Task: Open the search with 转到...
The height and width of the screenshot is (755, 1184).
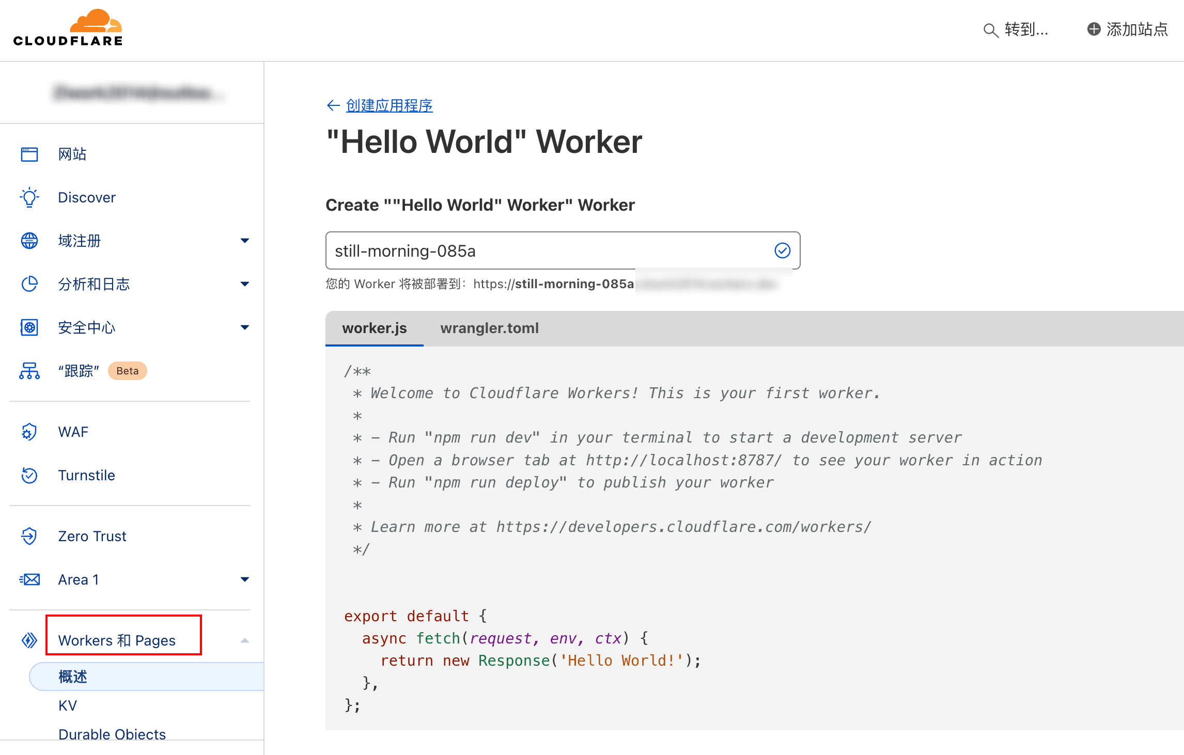Action: 1015,29
